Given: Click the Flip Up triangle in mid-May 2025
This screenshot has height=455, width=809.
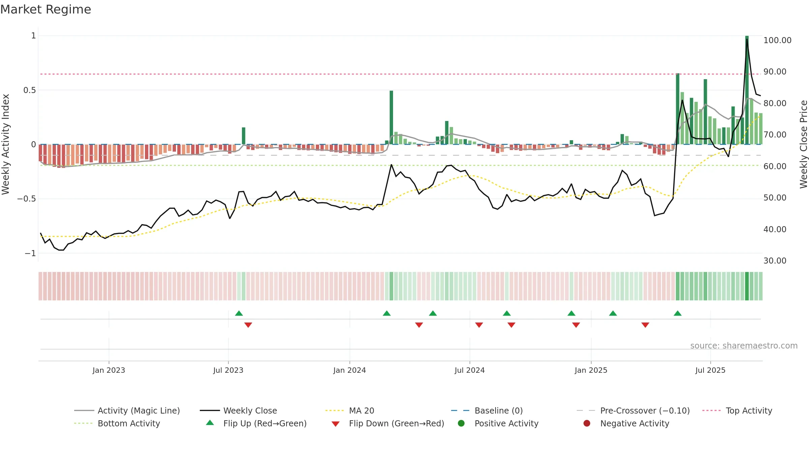Looking at the screenshot, I should [x=678, y=313].
